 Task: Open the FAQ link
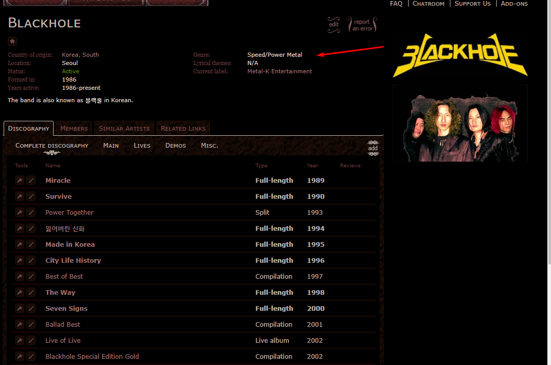coord(396,4)
